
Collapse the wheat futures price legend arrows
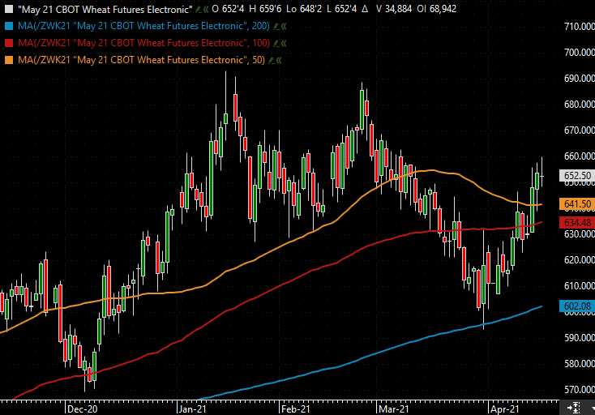[206, 9]
